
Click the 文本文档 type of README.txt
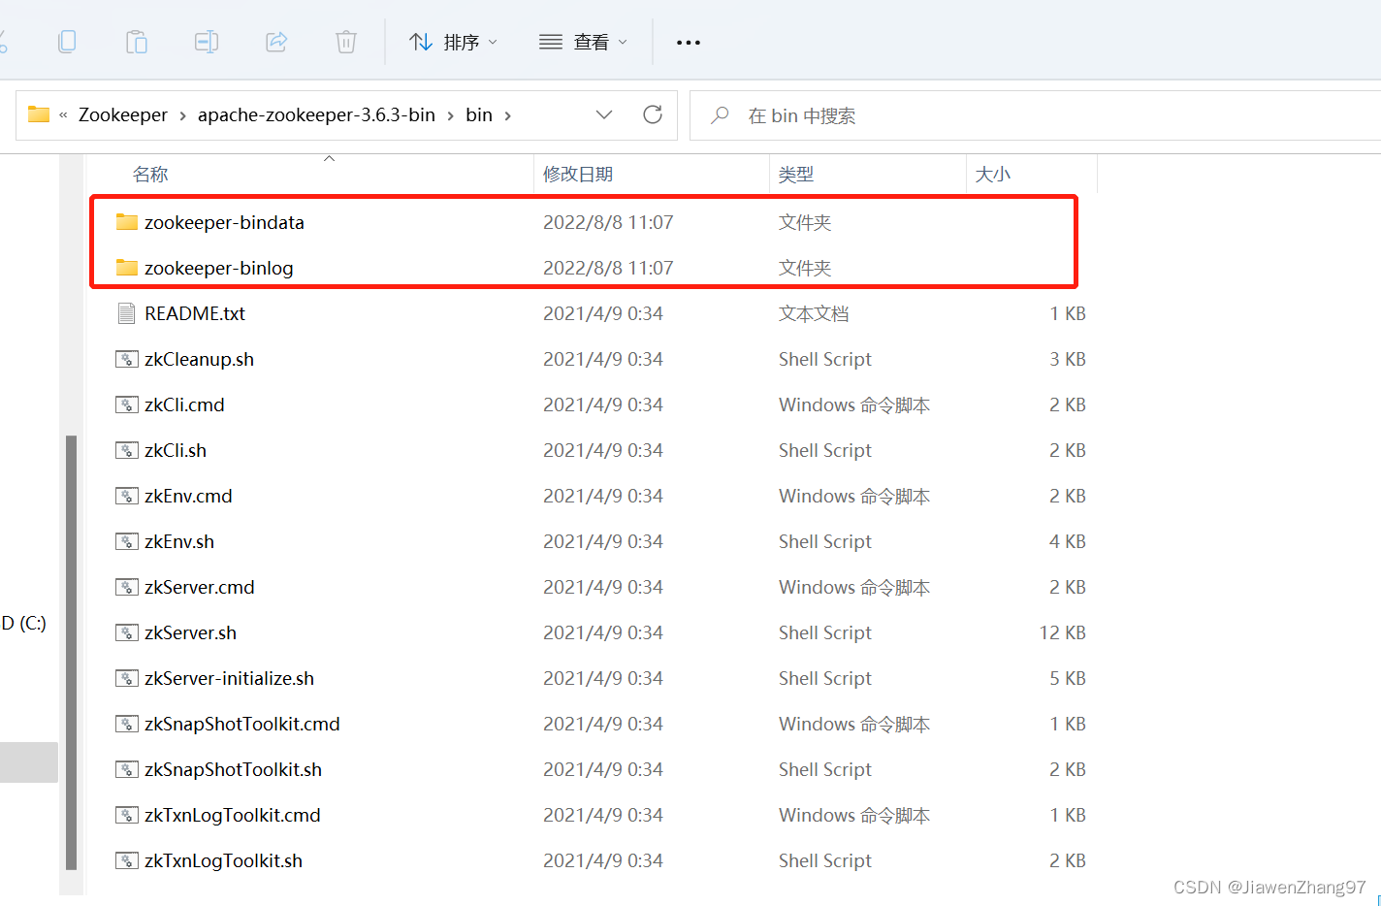coord(814,313)
